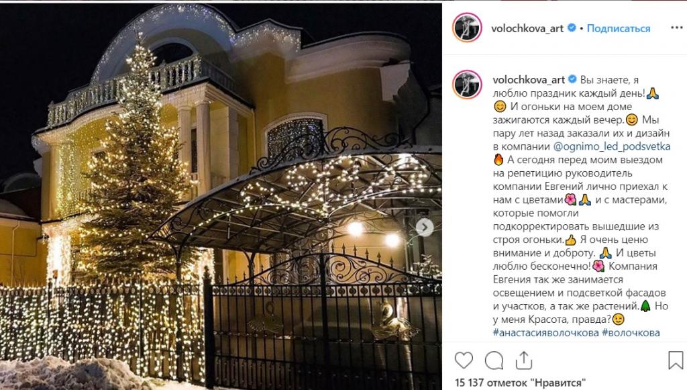Like the post with the heart icon

point(464,360)
